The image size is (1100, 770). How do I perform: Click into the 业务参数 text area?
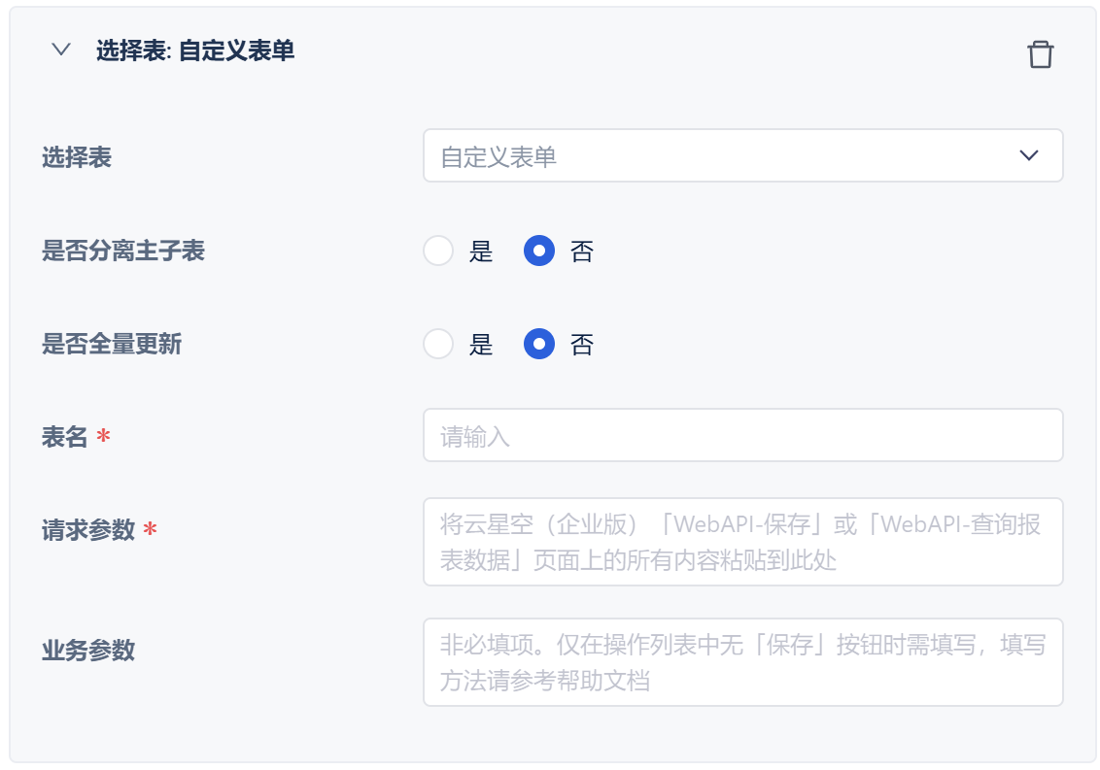(742, 662)
